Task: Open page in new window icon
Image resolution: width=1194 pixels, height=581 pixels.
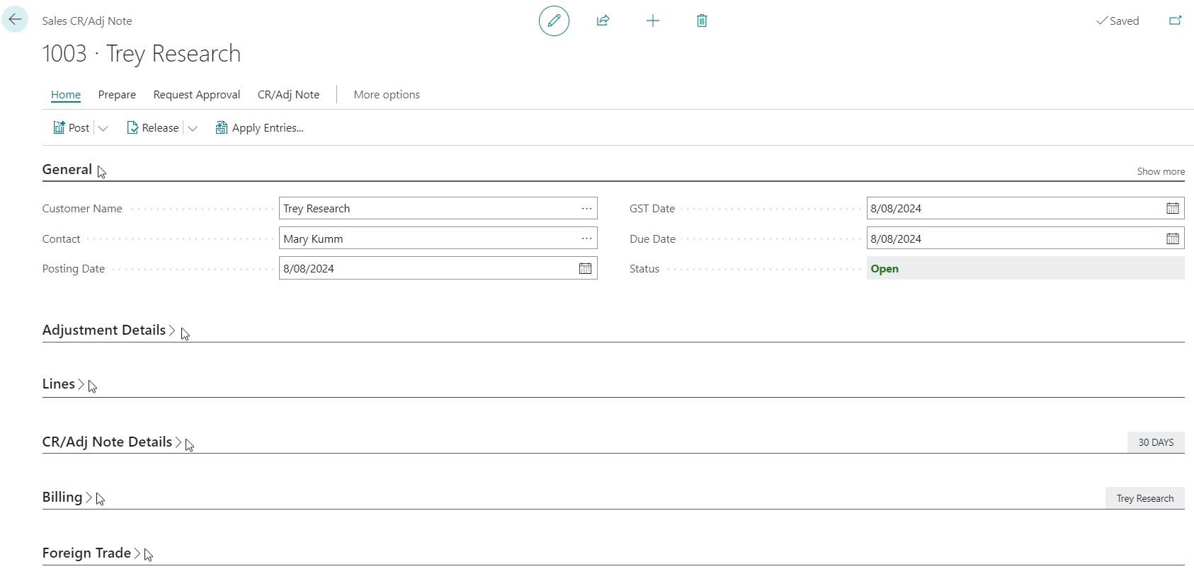Action: [1175, 21]
